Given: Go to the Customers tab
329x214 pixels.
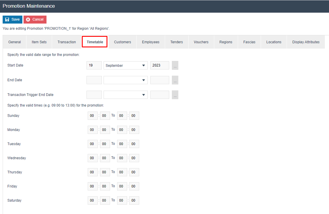Looking at the screenshot, I should coord(122,42).
